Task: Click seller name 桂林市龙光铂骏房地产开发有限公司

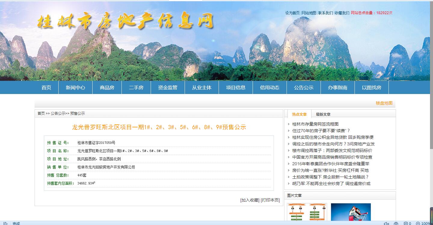Action: (106, 167)
